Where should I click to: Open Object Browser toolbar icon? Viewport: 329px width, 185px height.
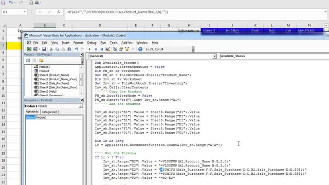127,49
